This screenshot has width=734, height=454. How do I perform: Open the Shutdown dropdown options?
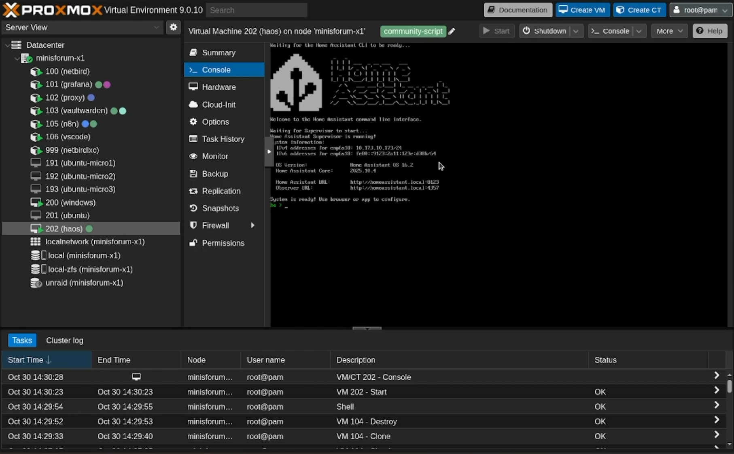576,31
